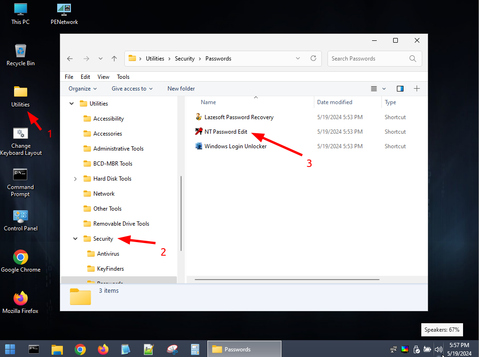479x357 pixels.
Task: Click navigation pane vertical scrollbar
Action: (181, 213)
